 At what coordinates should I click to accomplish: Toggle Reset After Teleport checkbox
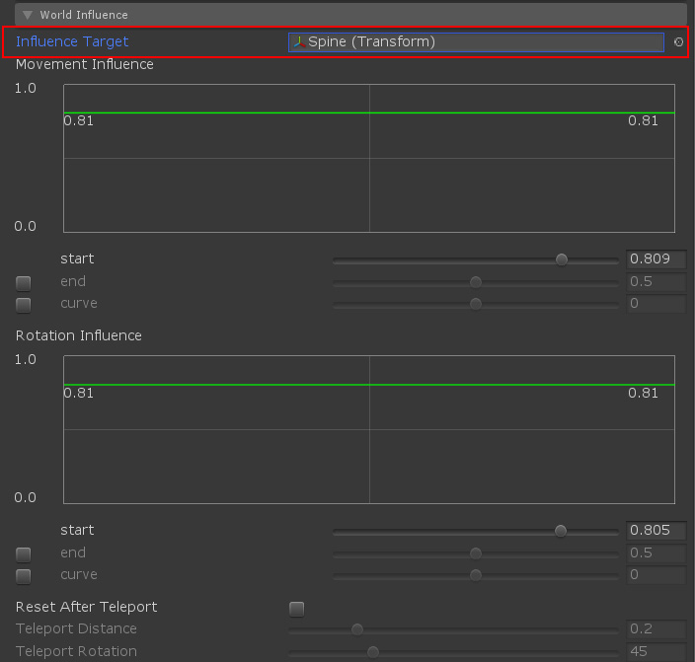tap(296, 609)
